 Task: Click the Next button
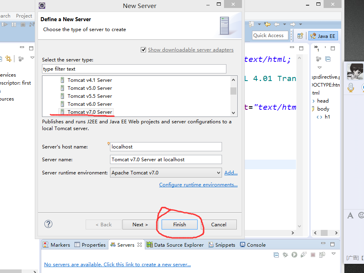tap(140, 225)
